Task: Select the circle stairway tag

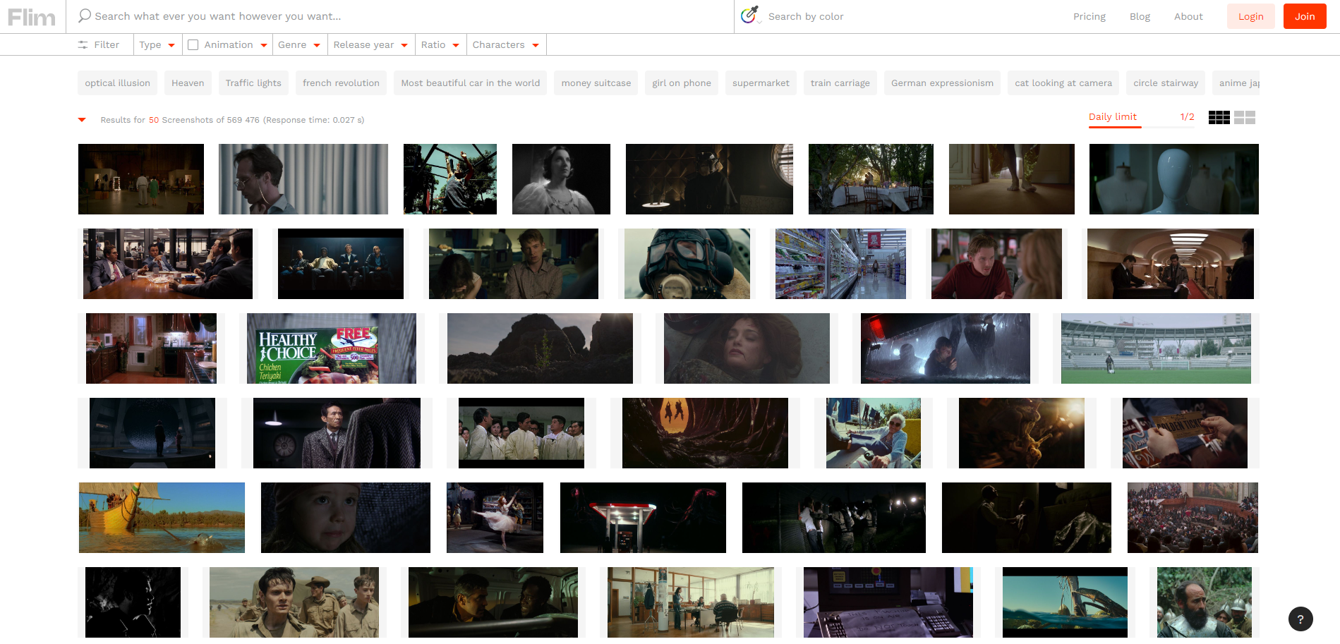Action: point(1166,83)
